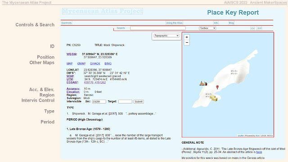Zoom out on the map
This screenshot has width=288, height=162.
(187, 42)
